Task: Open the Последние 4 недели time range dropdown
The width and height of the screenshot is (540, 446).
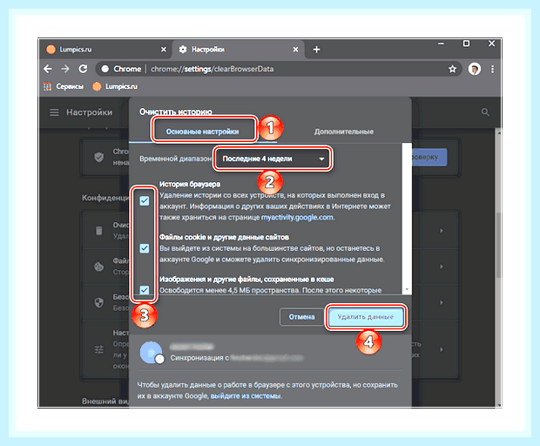Action: (273, 159)
